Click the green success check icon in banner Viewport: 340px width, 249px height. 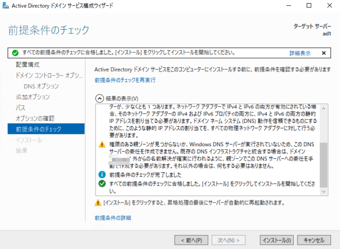(x=15, y=53)
